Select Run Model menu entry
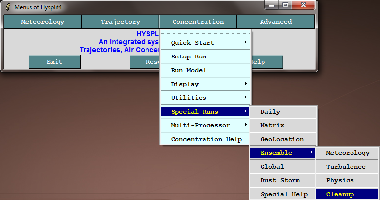The height and width of the screenshot is (200, 380). click(205, 70)
